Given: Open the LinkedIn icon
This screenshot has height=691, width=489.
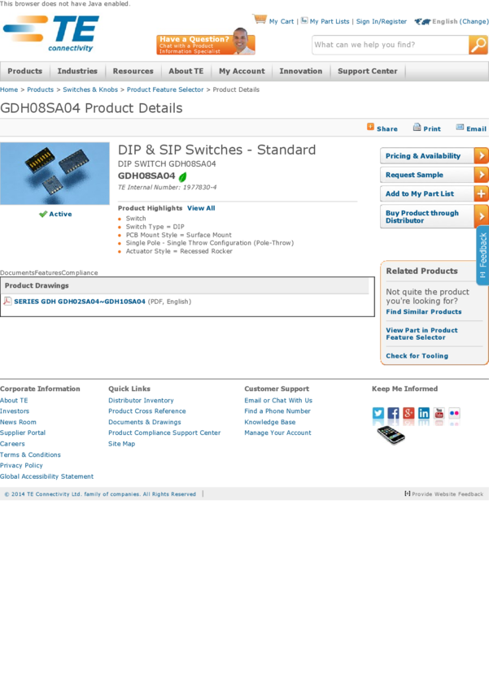Looking at the screenshot, I should [424, 413].
